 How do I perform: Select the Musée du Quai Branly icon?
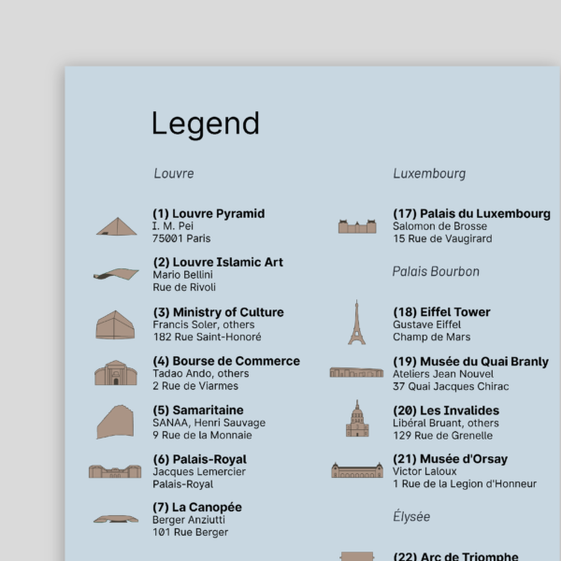click(356, 373)
